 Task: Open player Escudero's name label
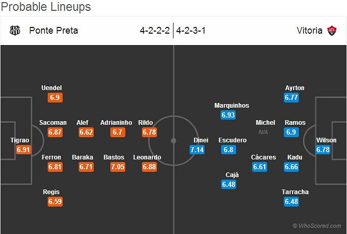[233, 140]
